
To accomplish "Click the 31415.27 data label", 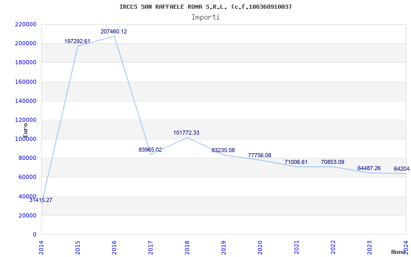I will (x=41, y=200).
